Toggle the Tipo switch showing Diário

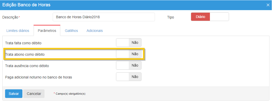pyautogui.click(x=210, y=17)
